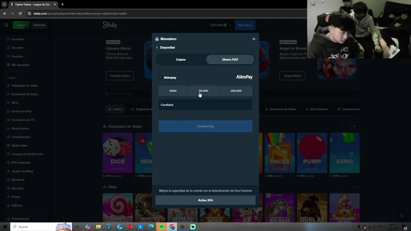The image size is (411, 231).
Task: Open Originales de Stake sidebar icon
Action: (8, 86)
